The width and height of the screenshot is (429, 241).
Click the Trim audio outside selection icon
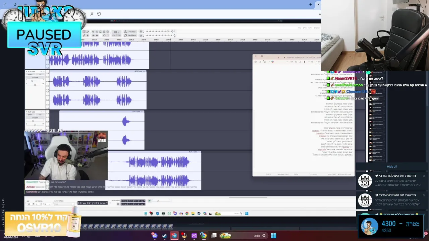[x=93, y=35]
